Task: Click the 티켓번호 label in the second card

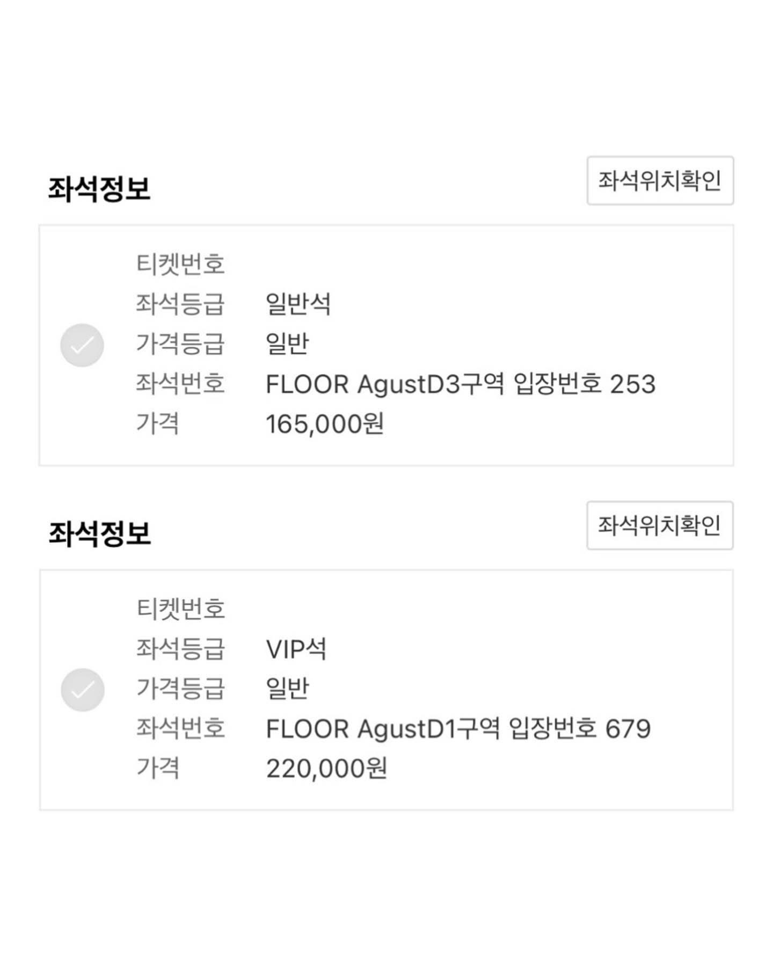Action: [x=180, y=609]
